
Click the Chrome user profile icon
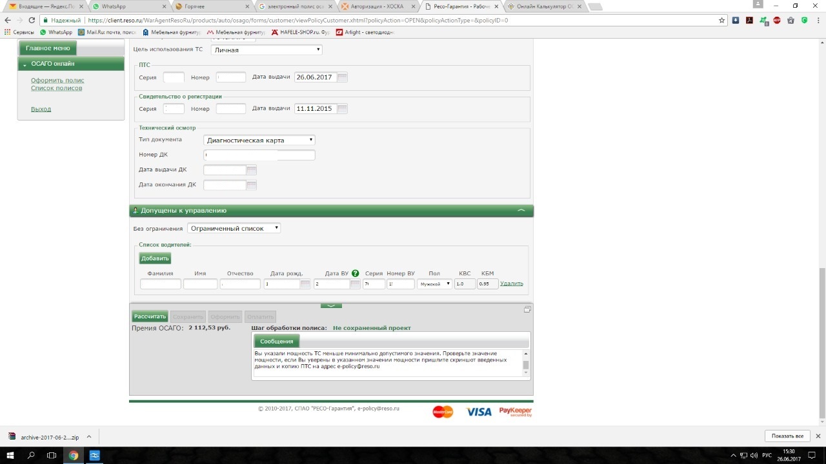click(x=758, y=5)
